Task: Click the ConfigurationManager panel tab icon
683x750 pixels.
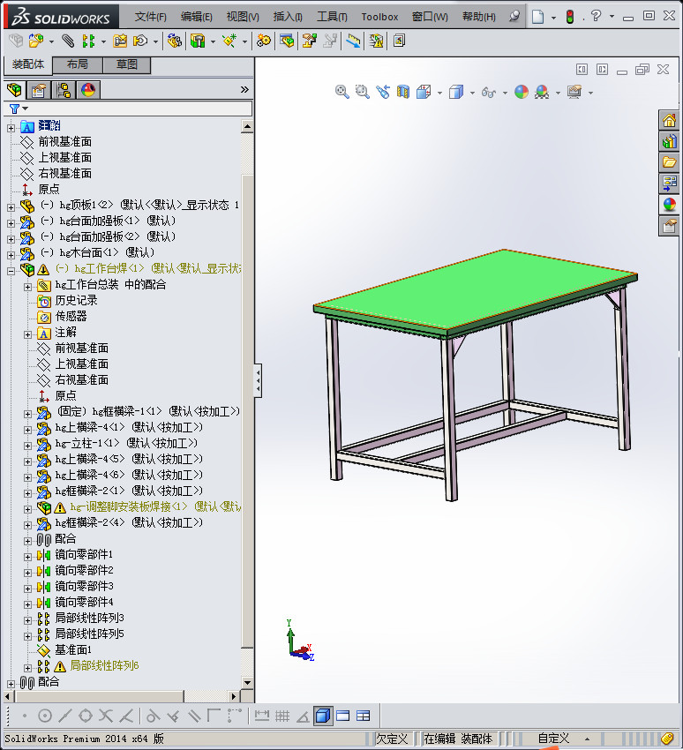Action: tap(64, 90)
